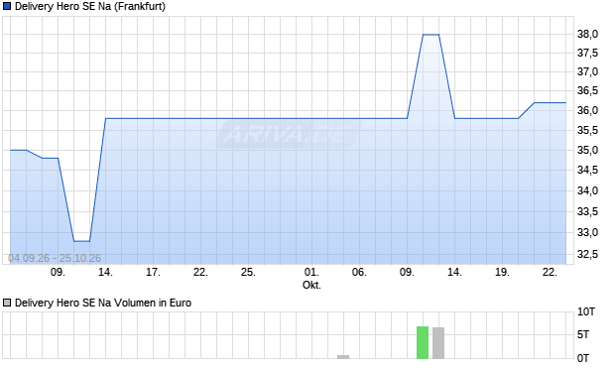
Task: Click the x-axis label '25.'
Action: click(248, 272)
